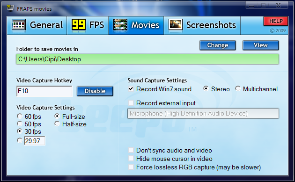Select the custom fps radio button

pyautogui.click(x=20, y=140)
